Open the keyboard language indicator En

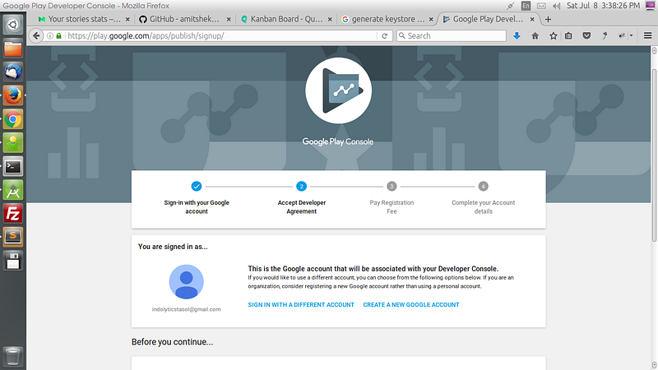[x=526, y=6]
